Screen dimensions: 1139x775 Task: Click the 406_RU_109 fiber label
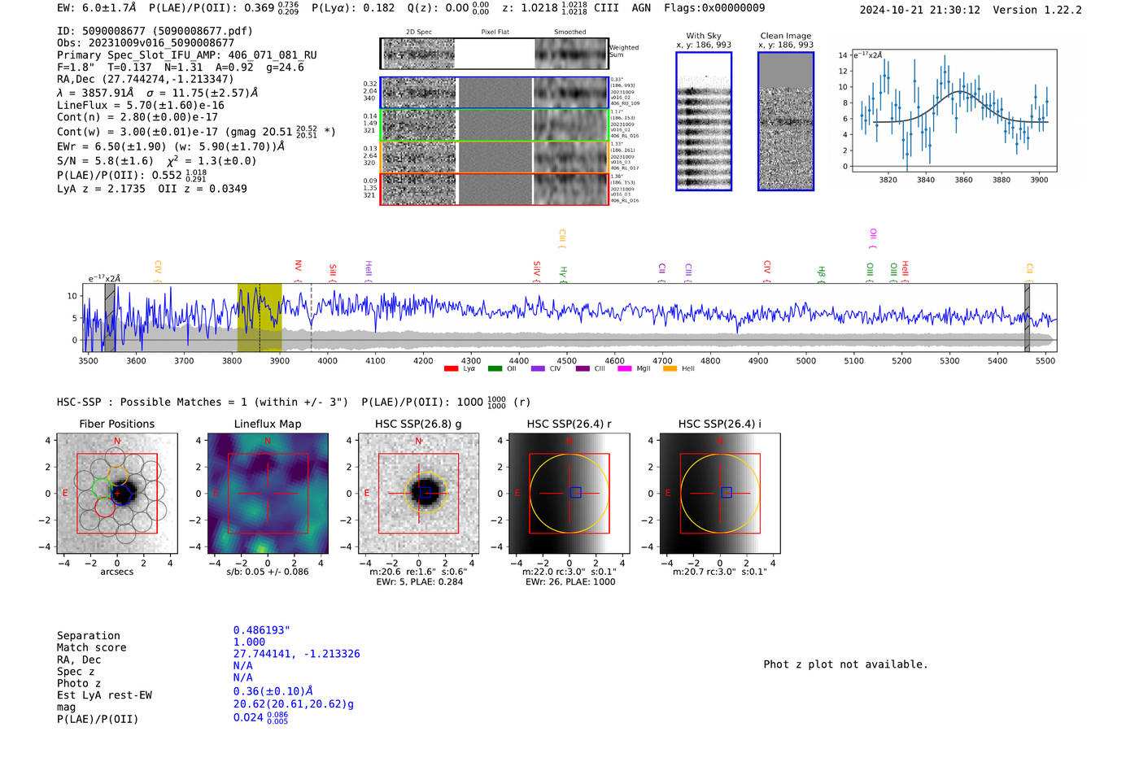625,104
